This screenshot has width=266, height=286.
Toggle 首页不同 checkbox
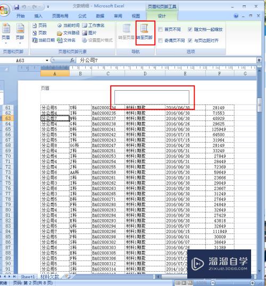coord(160,29)
